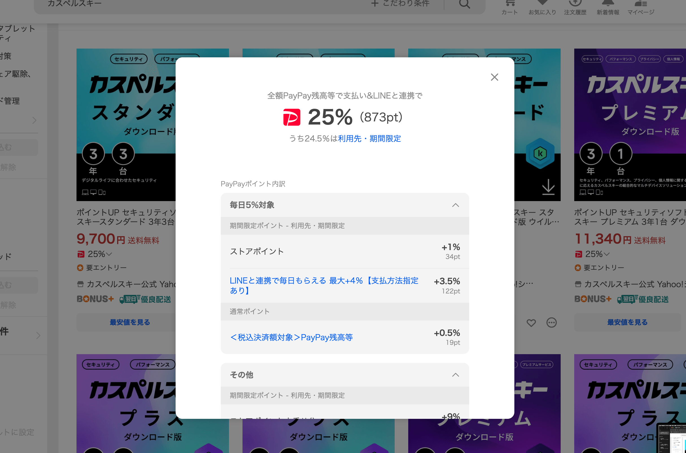This screenshot has width=686, height=453.
Task: Click the PayPay logo in dialog
Action: point(292,117)
